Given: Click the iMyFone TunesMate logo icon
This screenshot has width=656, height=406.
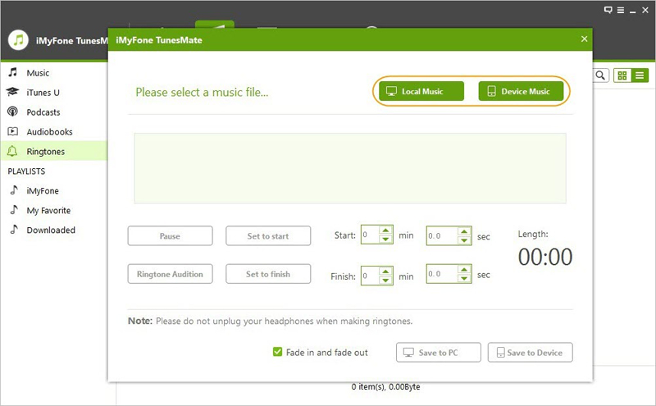Looking at the screenshot, I should [18, 40].
